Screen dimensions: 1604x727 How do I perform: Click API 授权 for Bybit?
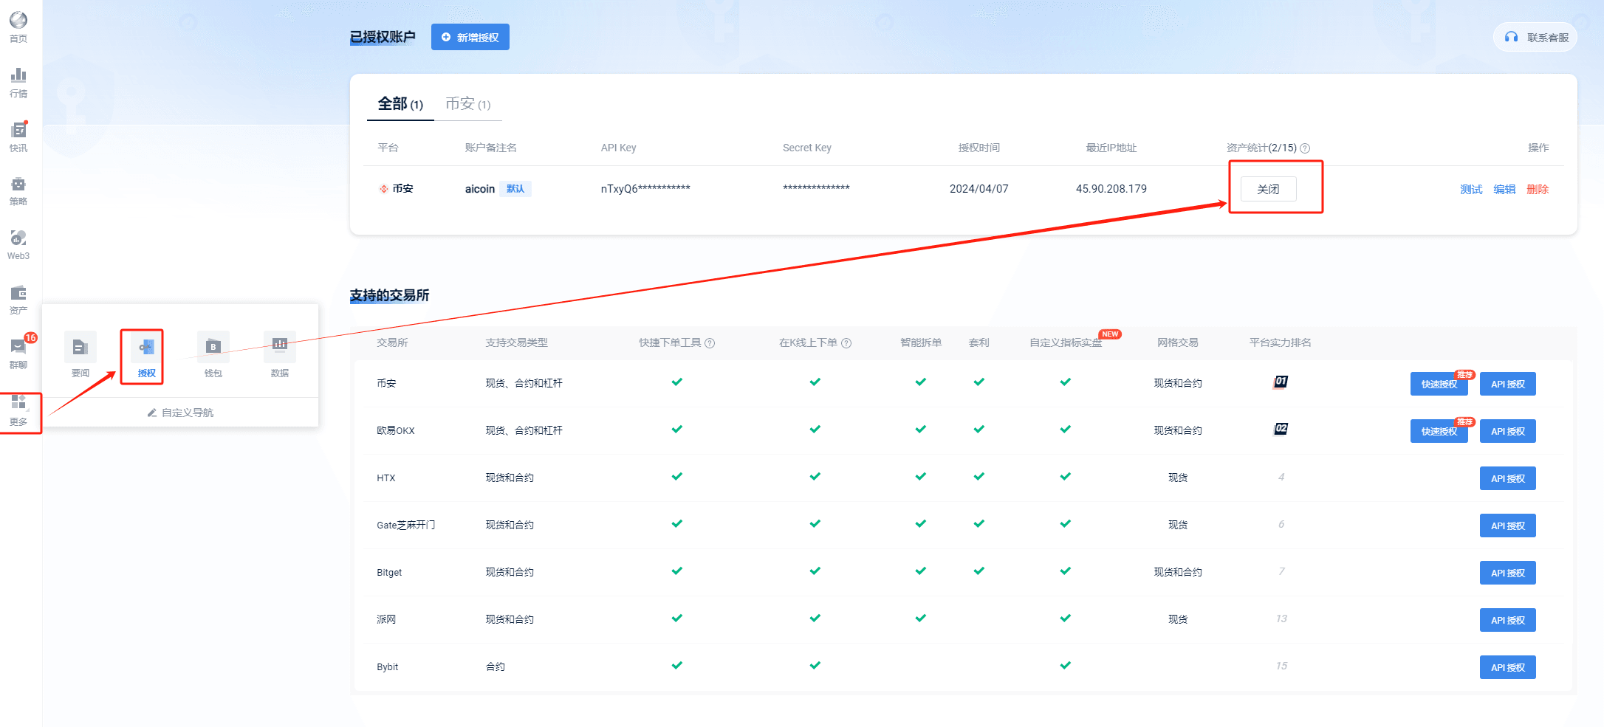coord(1508,667)
